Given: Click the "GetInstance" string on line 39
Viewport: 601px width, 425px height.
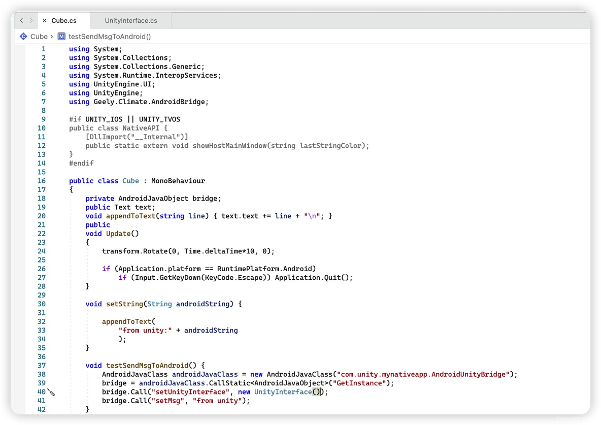Looking at the screenshot, I should click(359, 383).
